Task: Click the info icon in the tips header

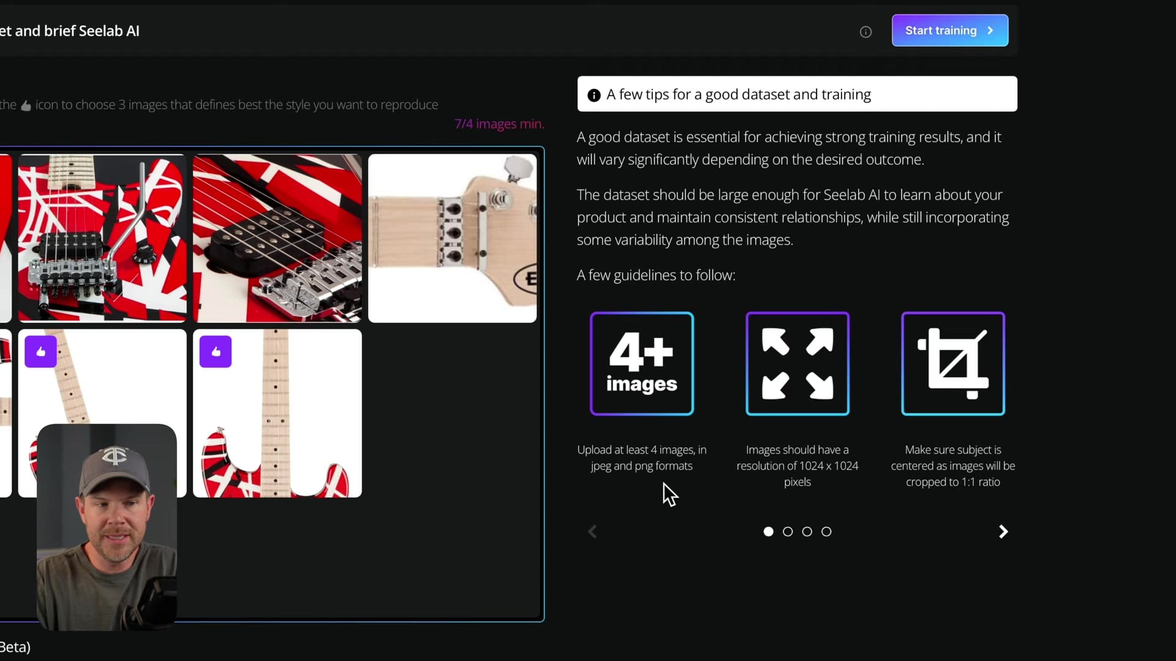Action: click(x=594, y=95)
